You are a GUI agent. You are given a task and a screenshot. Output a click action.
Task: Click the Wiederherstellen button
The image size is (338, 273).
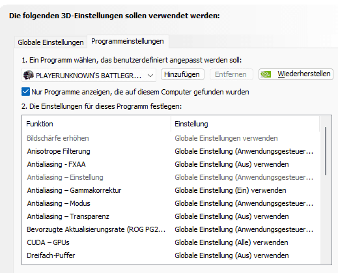296,74
